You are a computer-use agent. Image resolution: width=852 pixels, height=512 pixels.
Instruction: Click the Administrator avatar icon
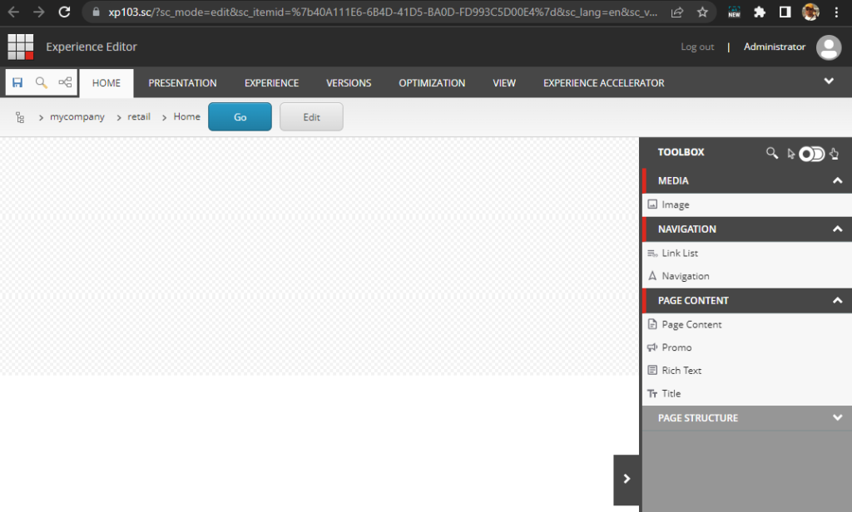[x=829, y=47]
